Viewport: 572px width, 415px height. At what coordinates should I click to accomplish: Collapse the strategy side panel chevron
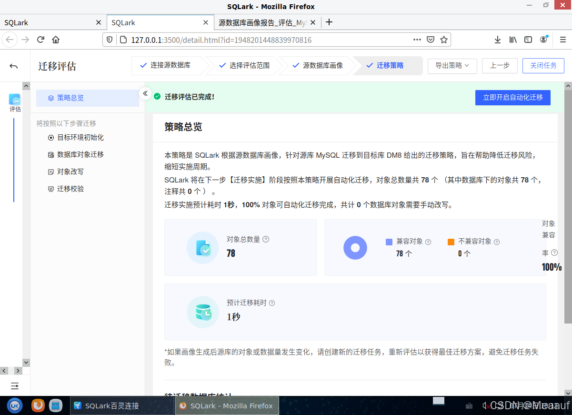145,93
